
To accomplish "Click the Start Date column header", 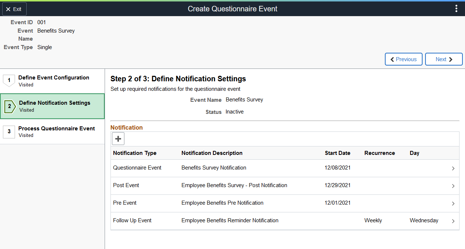I will (337, 153).
